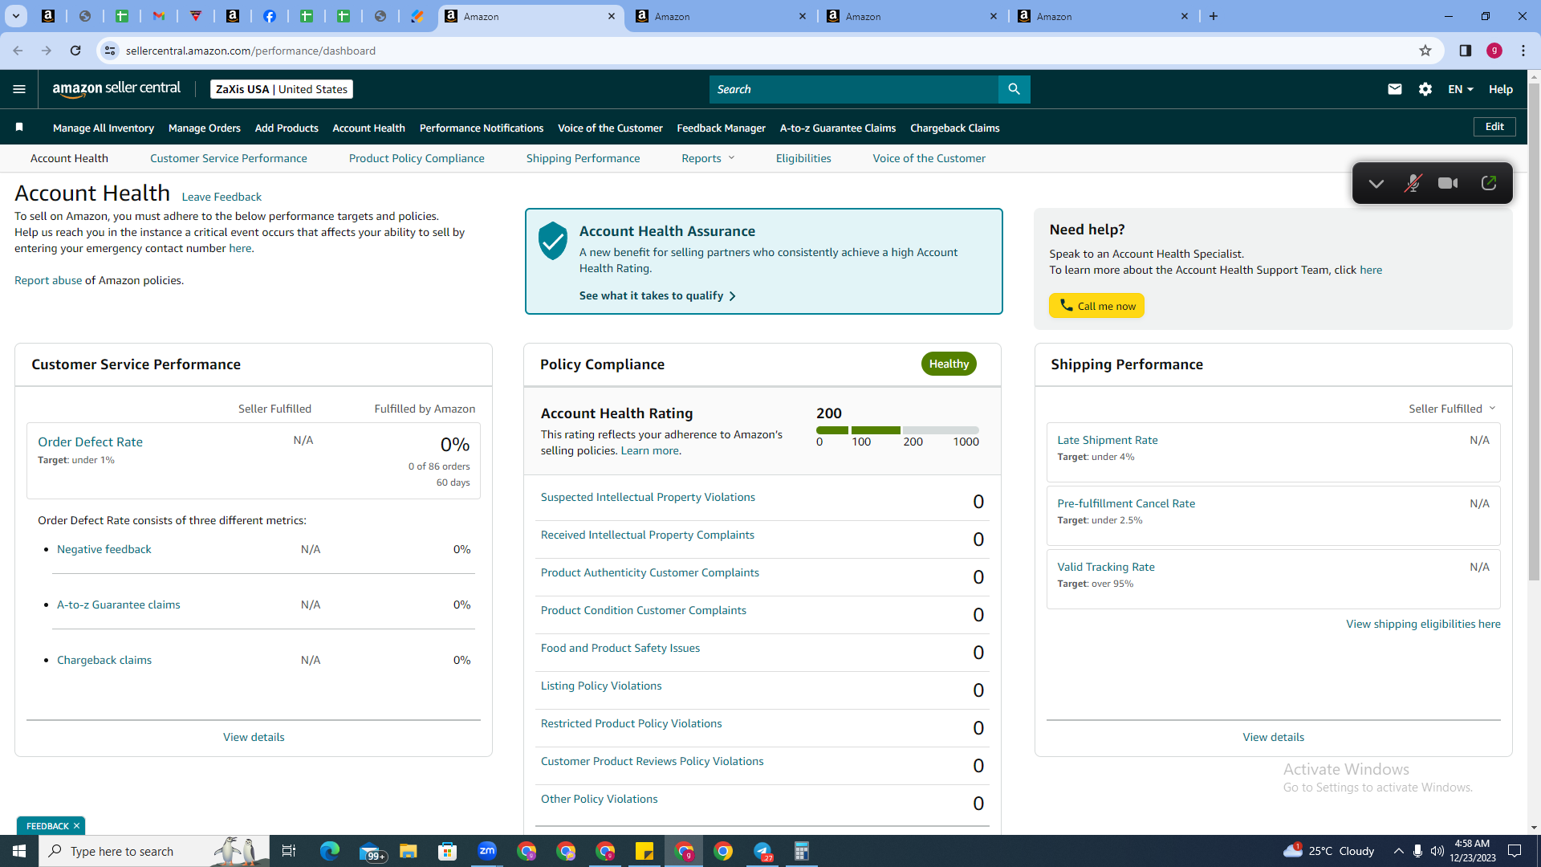Expand See what it takes to qualify

[x=657, y=295]
